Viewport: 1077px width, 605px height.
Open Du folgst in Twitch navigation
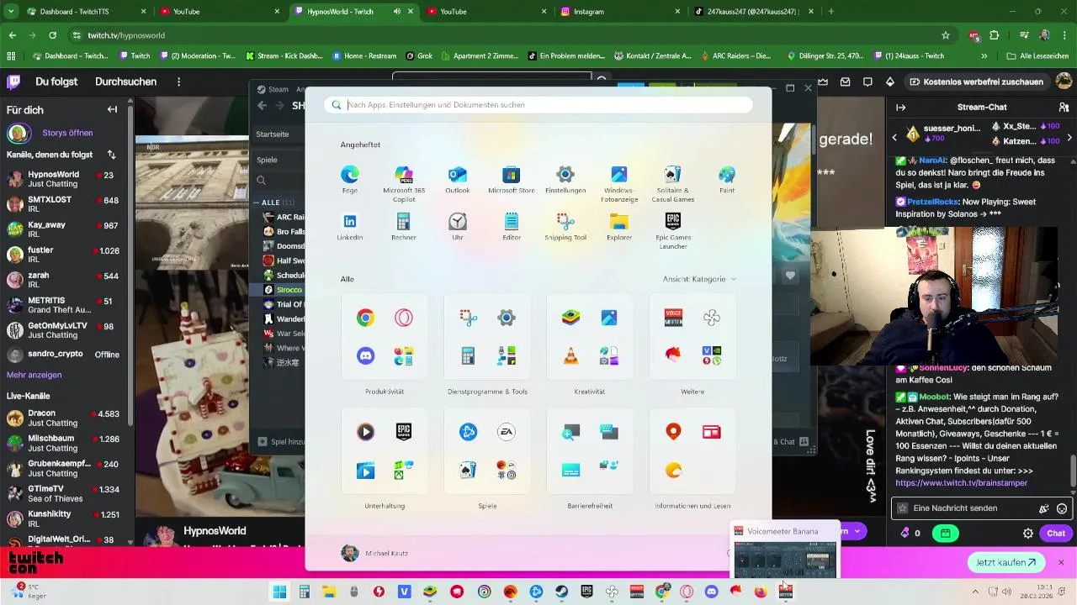pos(56,82)
